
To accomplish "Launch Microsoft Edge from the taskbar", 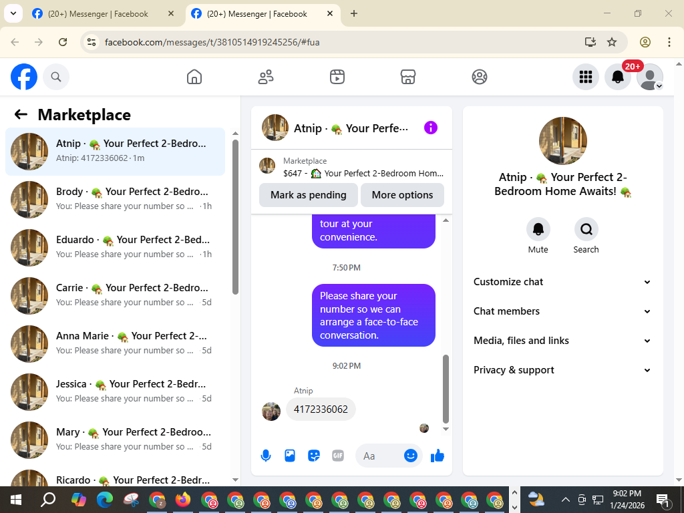I will [105, 500].
